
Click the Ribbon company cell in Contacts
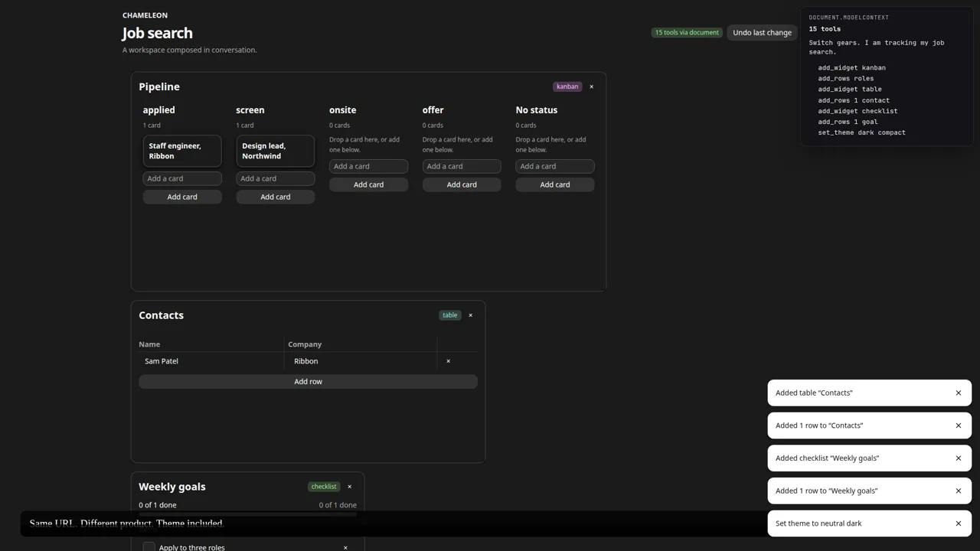pyautogui.click(x=361, y=361)
